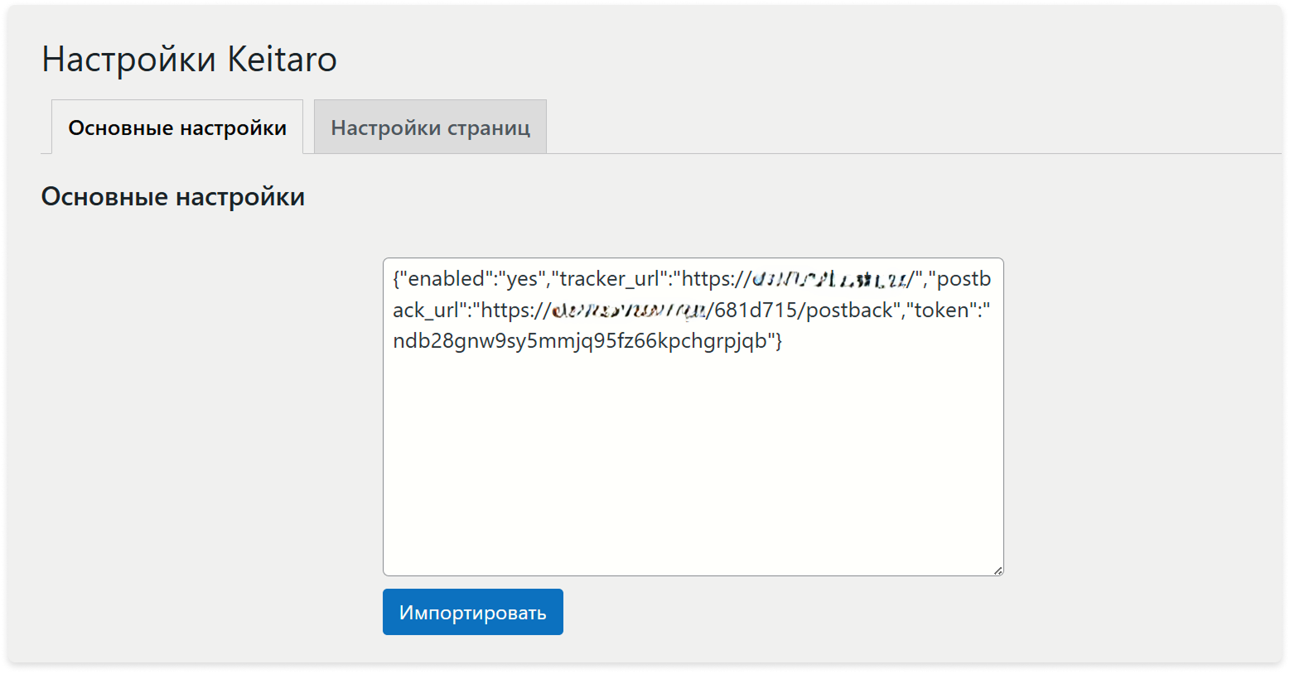Click the blurred postback URL domain

pyautogui.click(x=628, y=311)
